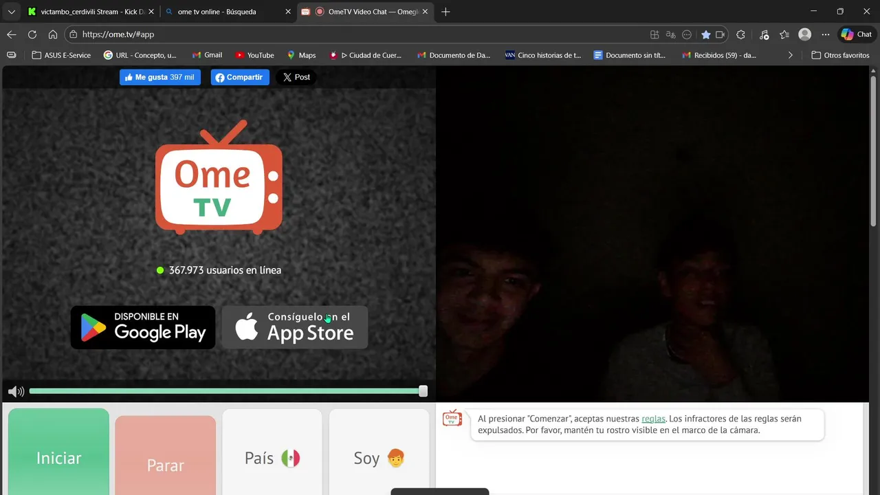Click the OmeTV avatar beside chat message
This screenshot has height=495, width=880.
pos(452,418)
